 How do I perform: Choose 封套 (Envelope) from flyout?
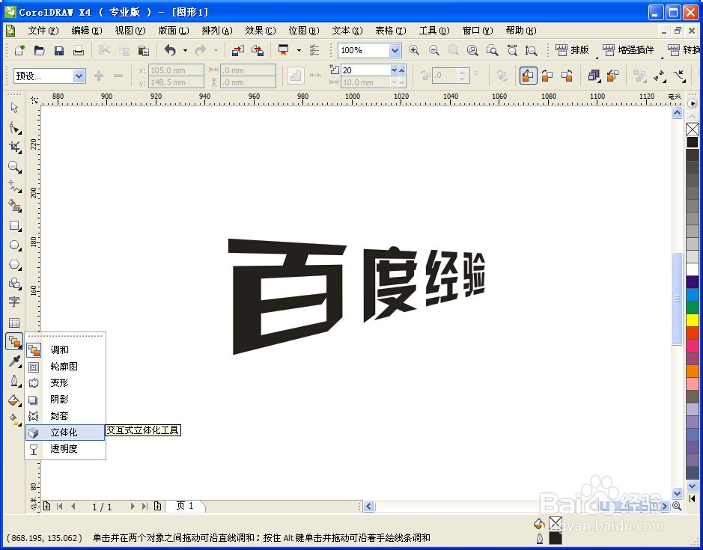(x=65, y=416)
